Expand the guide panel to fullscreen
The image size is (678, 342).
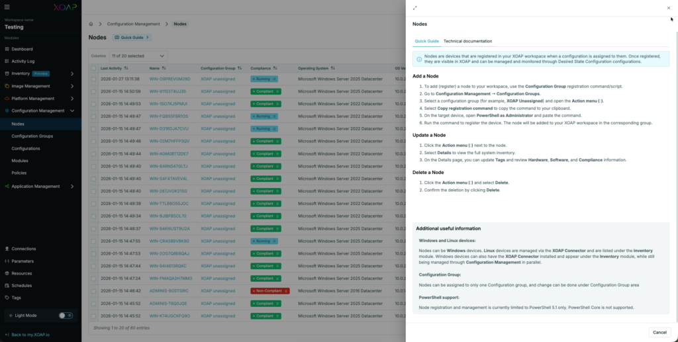414,8
